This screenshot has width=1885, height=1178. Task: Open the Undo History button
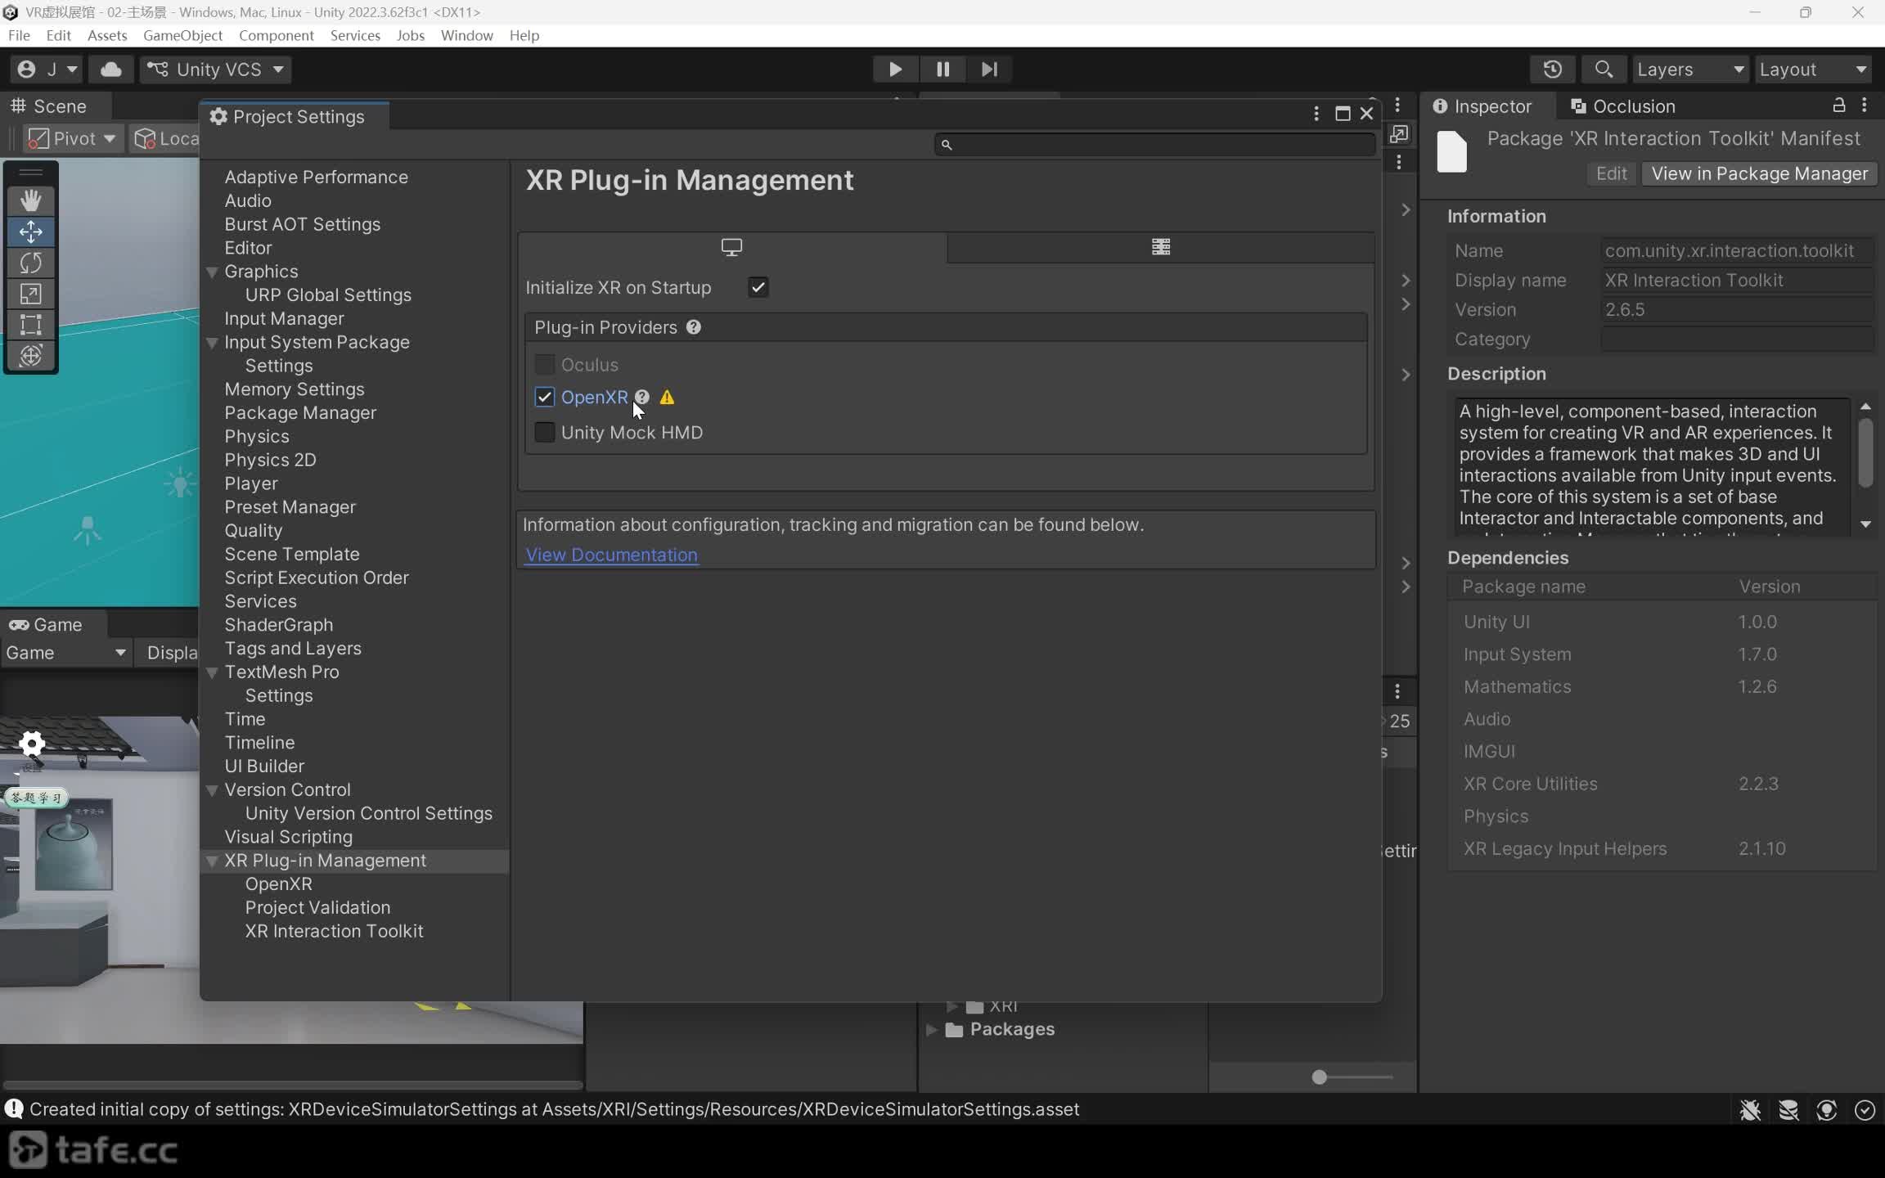pyautogui.click(x=1552, y=70)
